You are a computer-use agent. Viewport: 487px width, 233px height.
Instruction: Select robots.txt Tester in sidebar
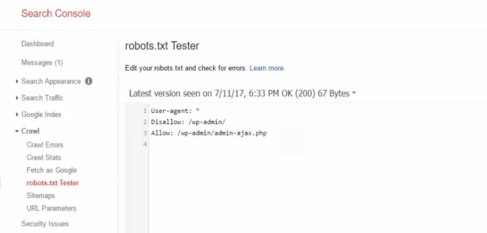pos(52,183)
